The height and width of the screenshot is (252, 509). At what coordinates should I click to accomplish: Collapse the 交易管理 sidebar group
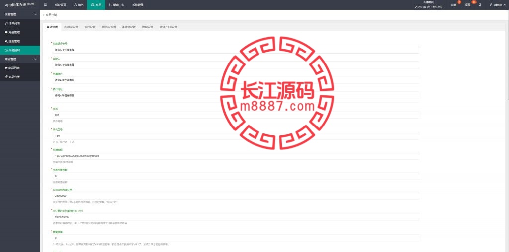pos(20,14)
